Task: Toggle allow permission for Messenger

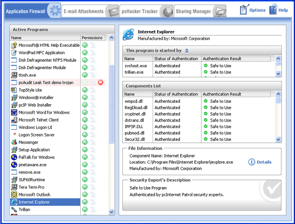Action: (85, 142)
